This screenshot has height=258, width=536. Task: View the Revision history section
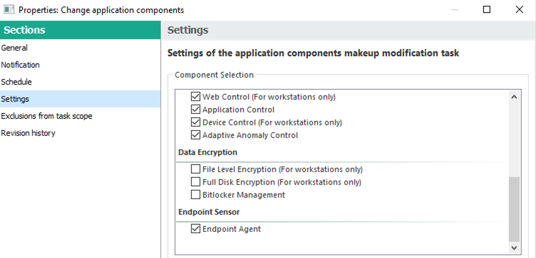(x=28, y=133)
